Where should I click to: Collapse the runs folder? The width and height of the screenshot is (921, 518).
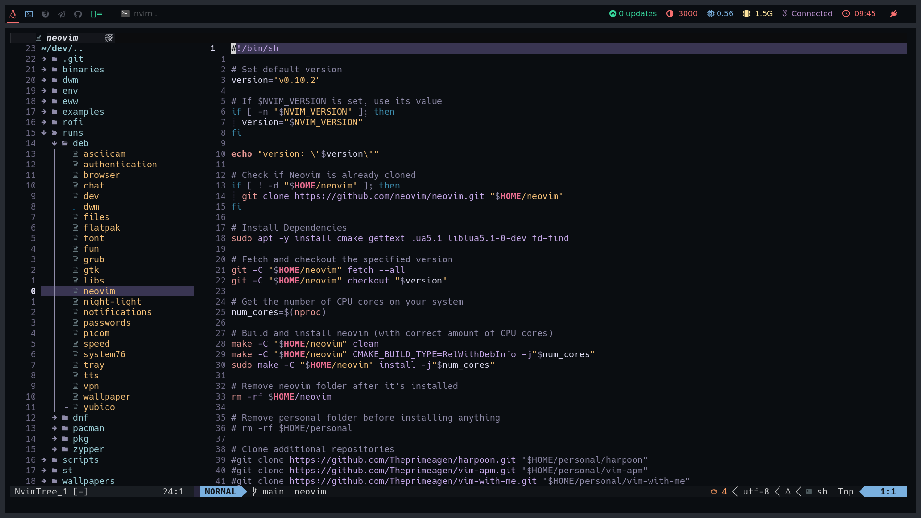pos(72,133)
